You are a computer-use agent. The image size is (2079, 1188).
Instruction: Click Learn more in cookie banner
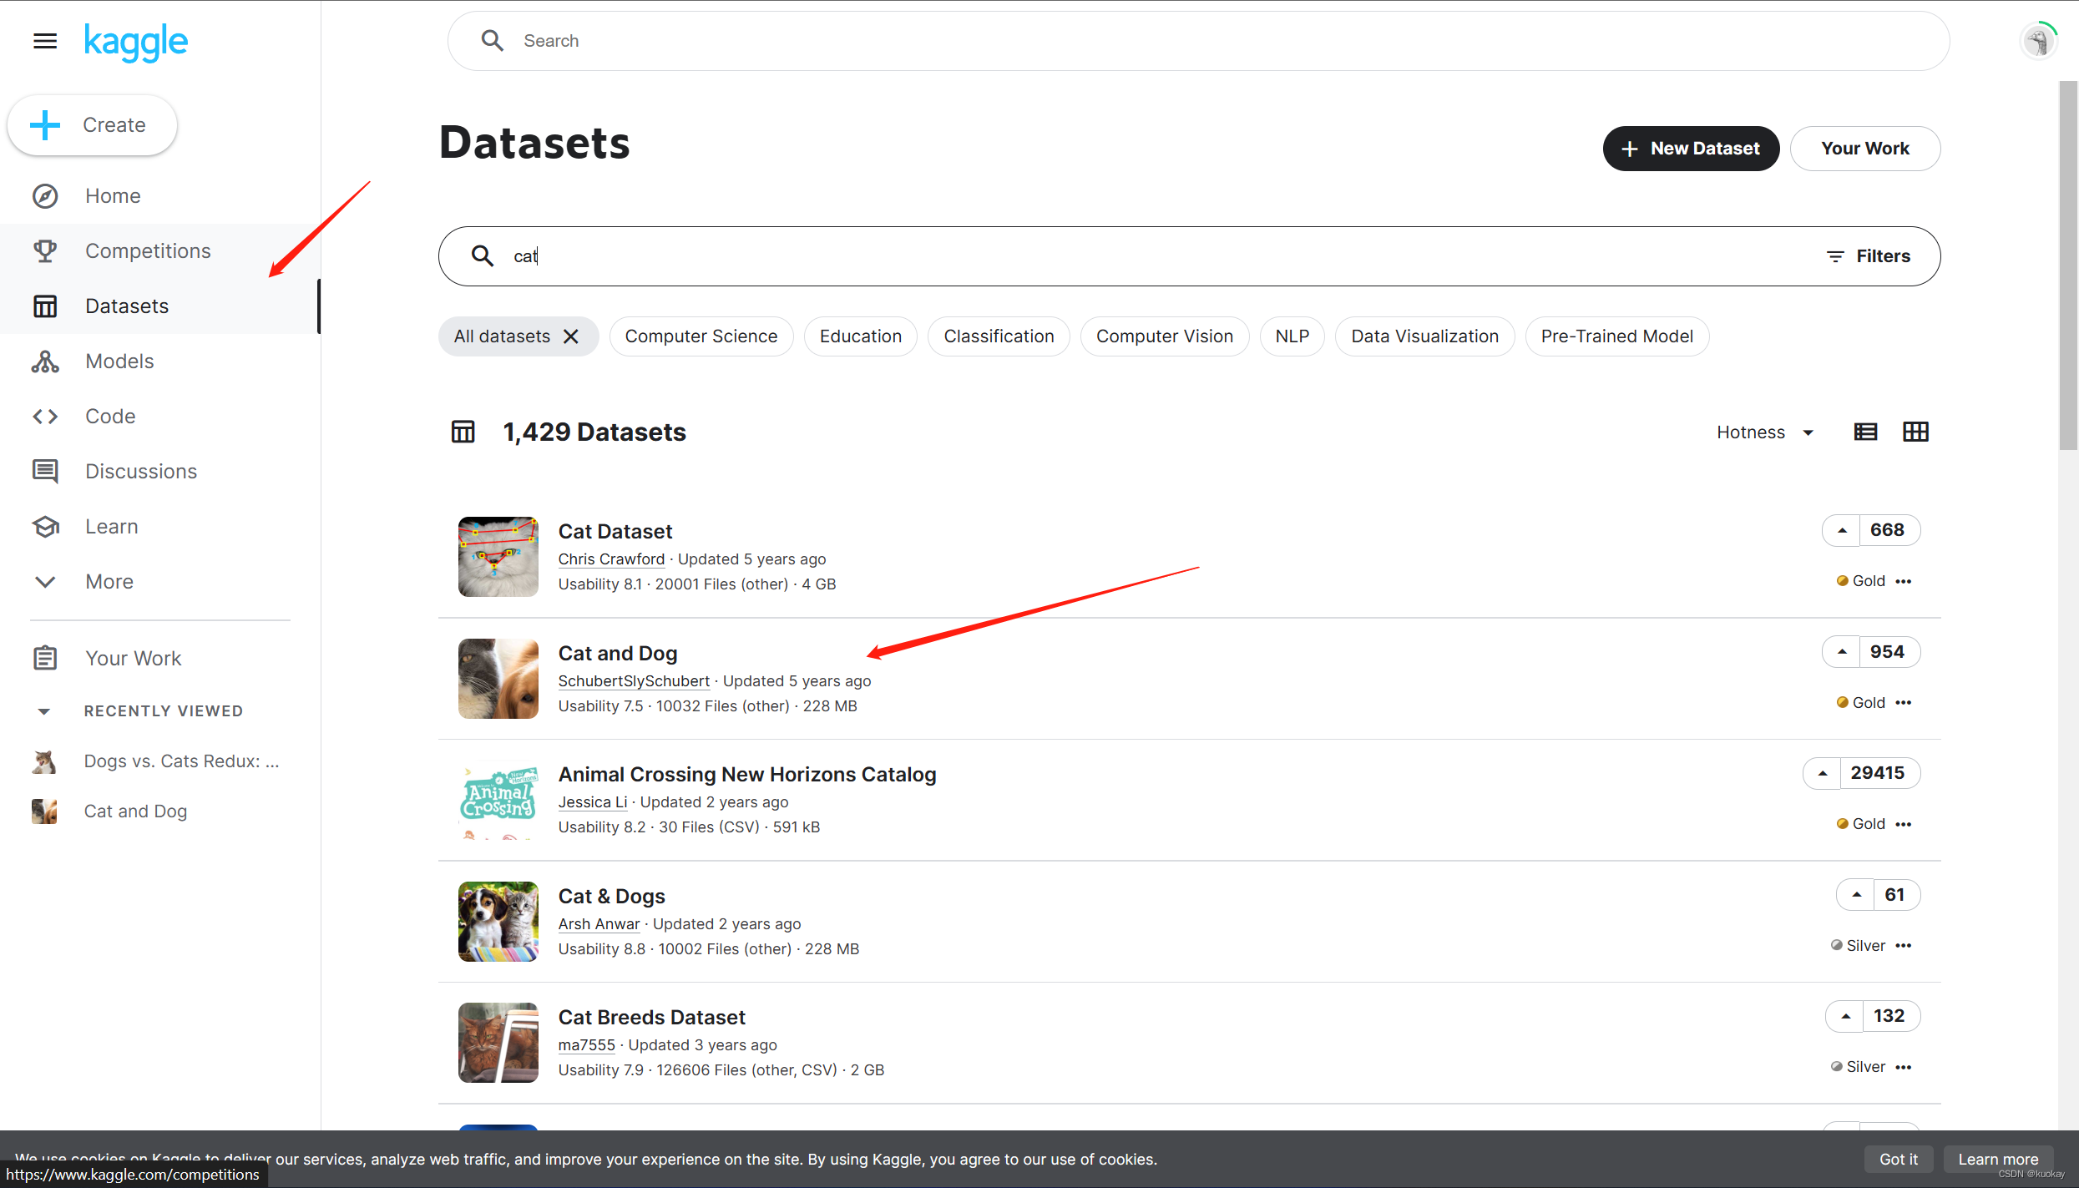coord(1998,1160)
